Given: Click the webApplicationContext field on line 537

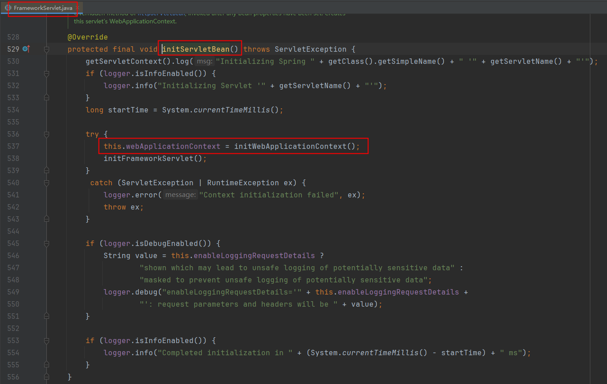Looking at the screenshot, I should [x=173, y=146].
